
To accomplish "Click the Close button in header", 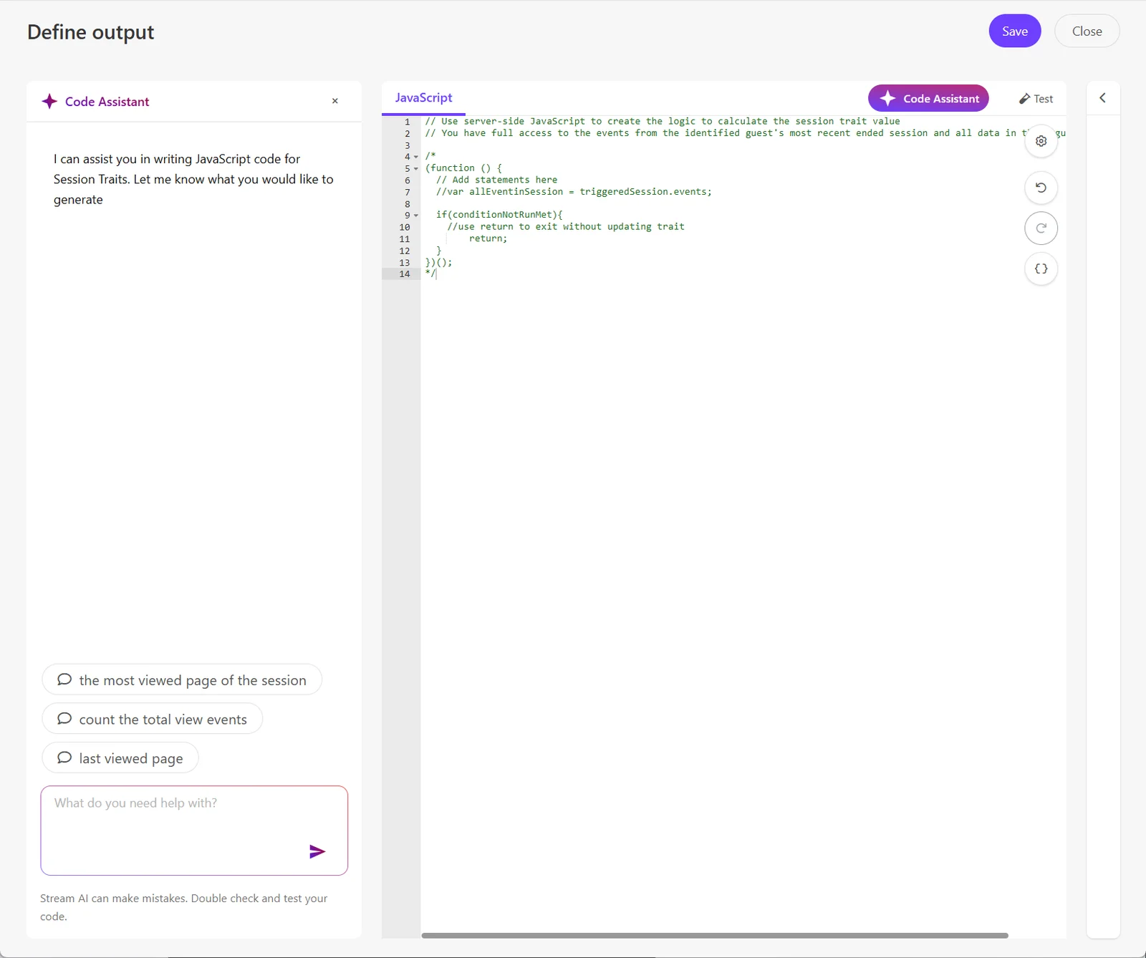I will (x=1087, y=31).
